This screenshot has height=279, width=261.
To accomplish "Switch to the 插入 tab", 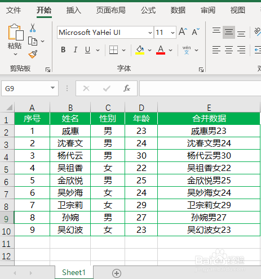I will click(74, 10).
